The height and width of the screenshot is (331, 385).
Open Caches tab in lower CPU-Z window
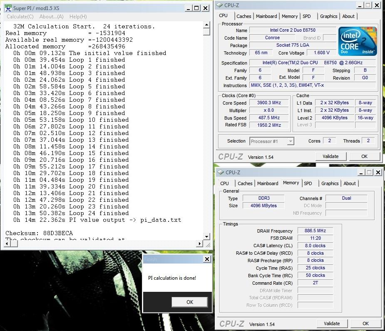(x=245, y=183)
